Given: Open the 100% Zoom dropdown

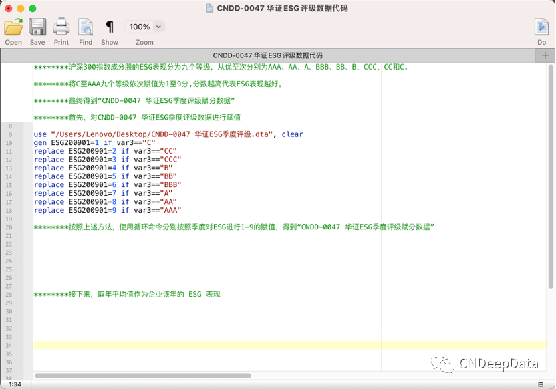Looking at the screenshot, I should [144, 27].
